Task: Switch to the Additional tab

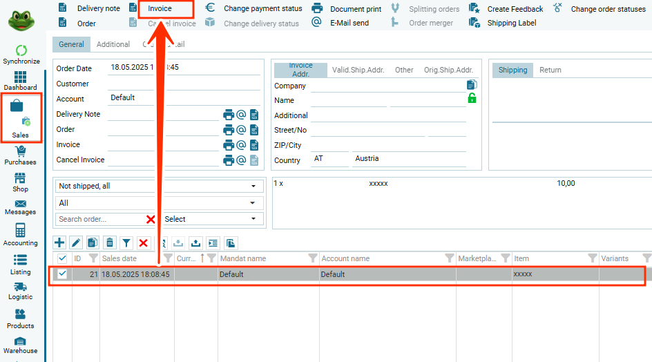Action: click(113, 44)
